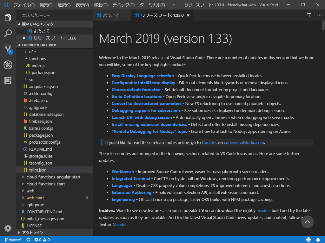This screenshot has width=325, height=243.
Task: Open the code.visualstudio.com link
Action: pos(244,143)
